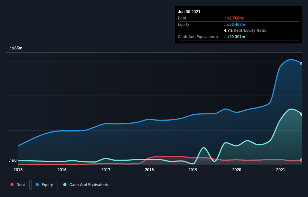The height and width of the screenshot is (197, 308).
Task: Toggle the Cash And Equivalents legend button
Action: pos(86,185)
